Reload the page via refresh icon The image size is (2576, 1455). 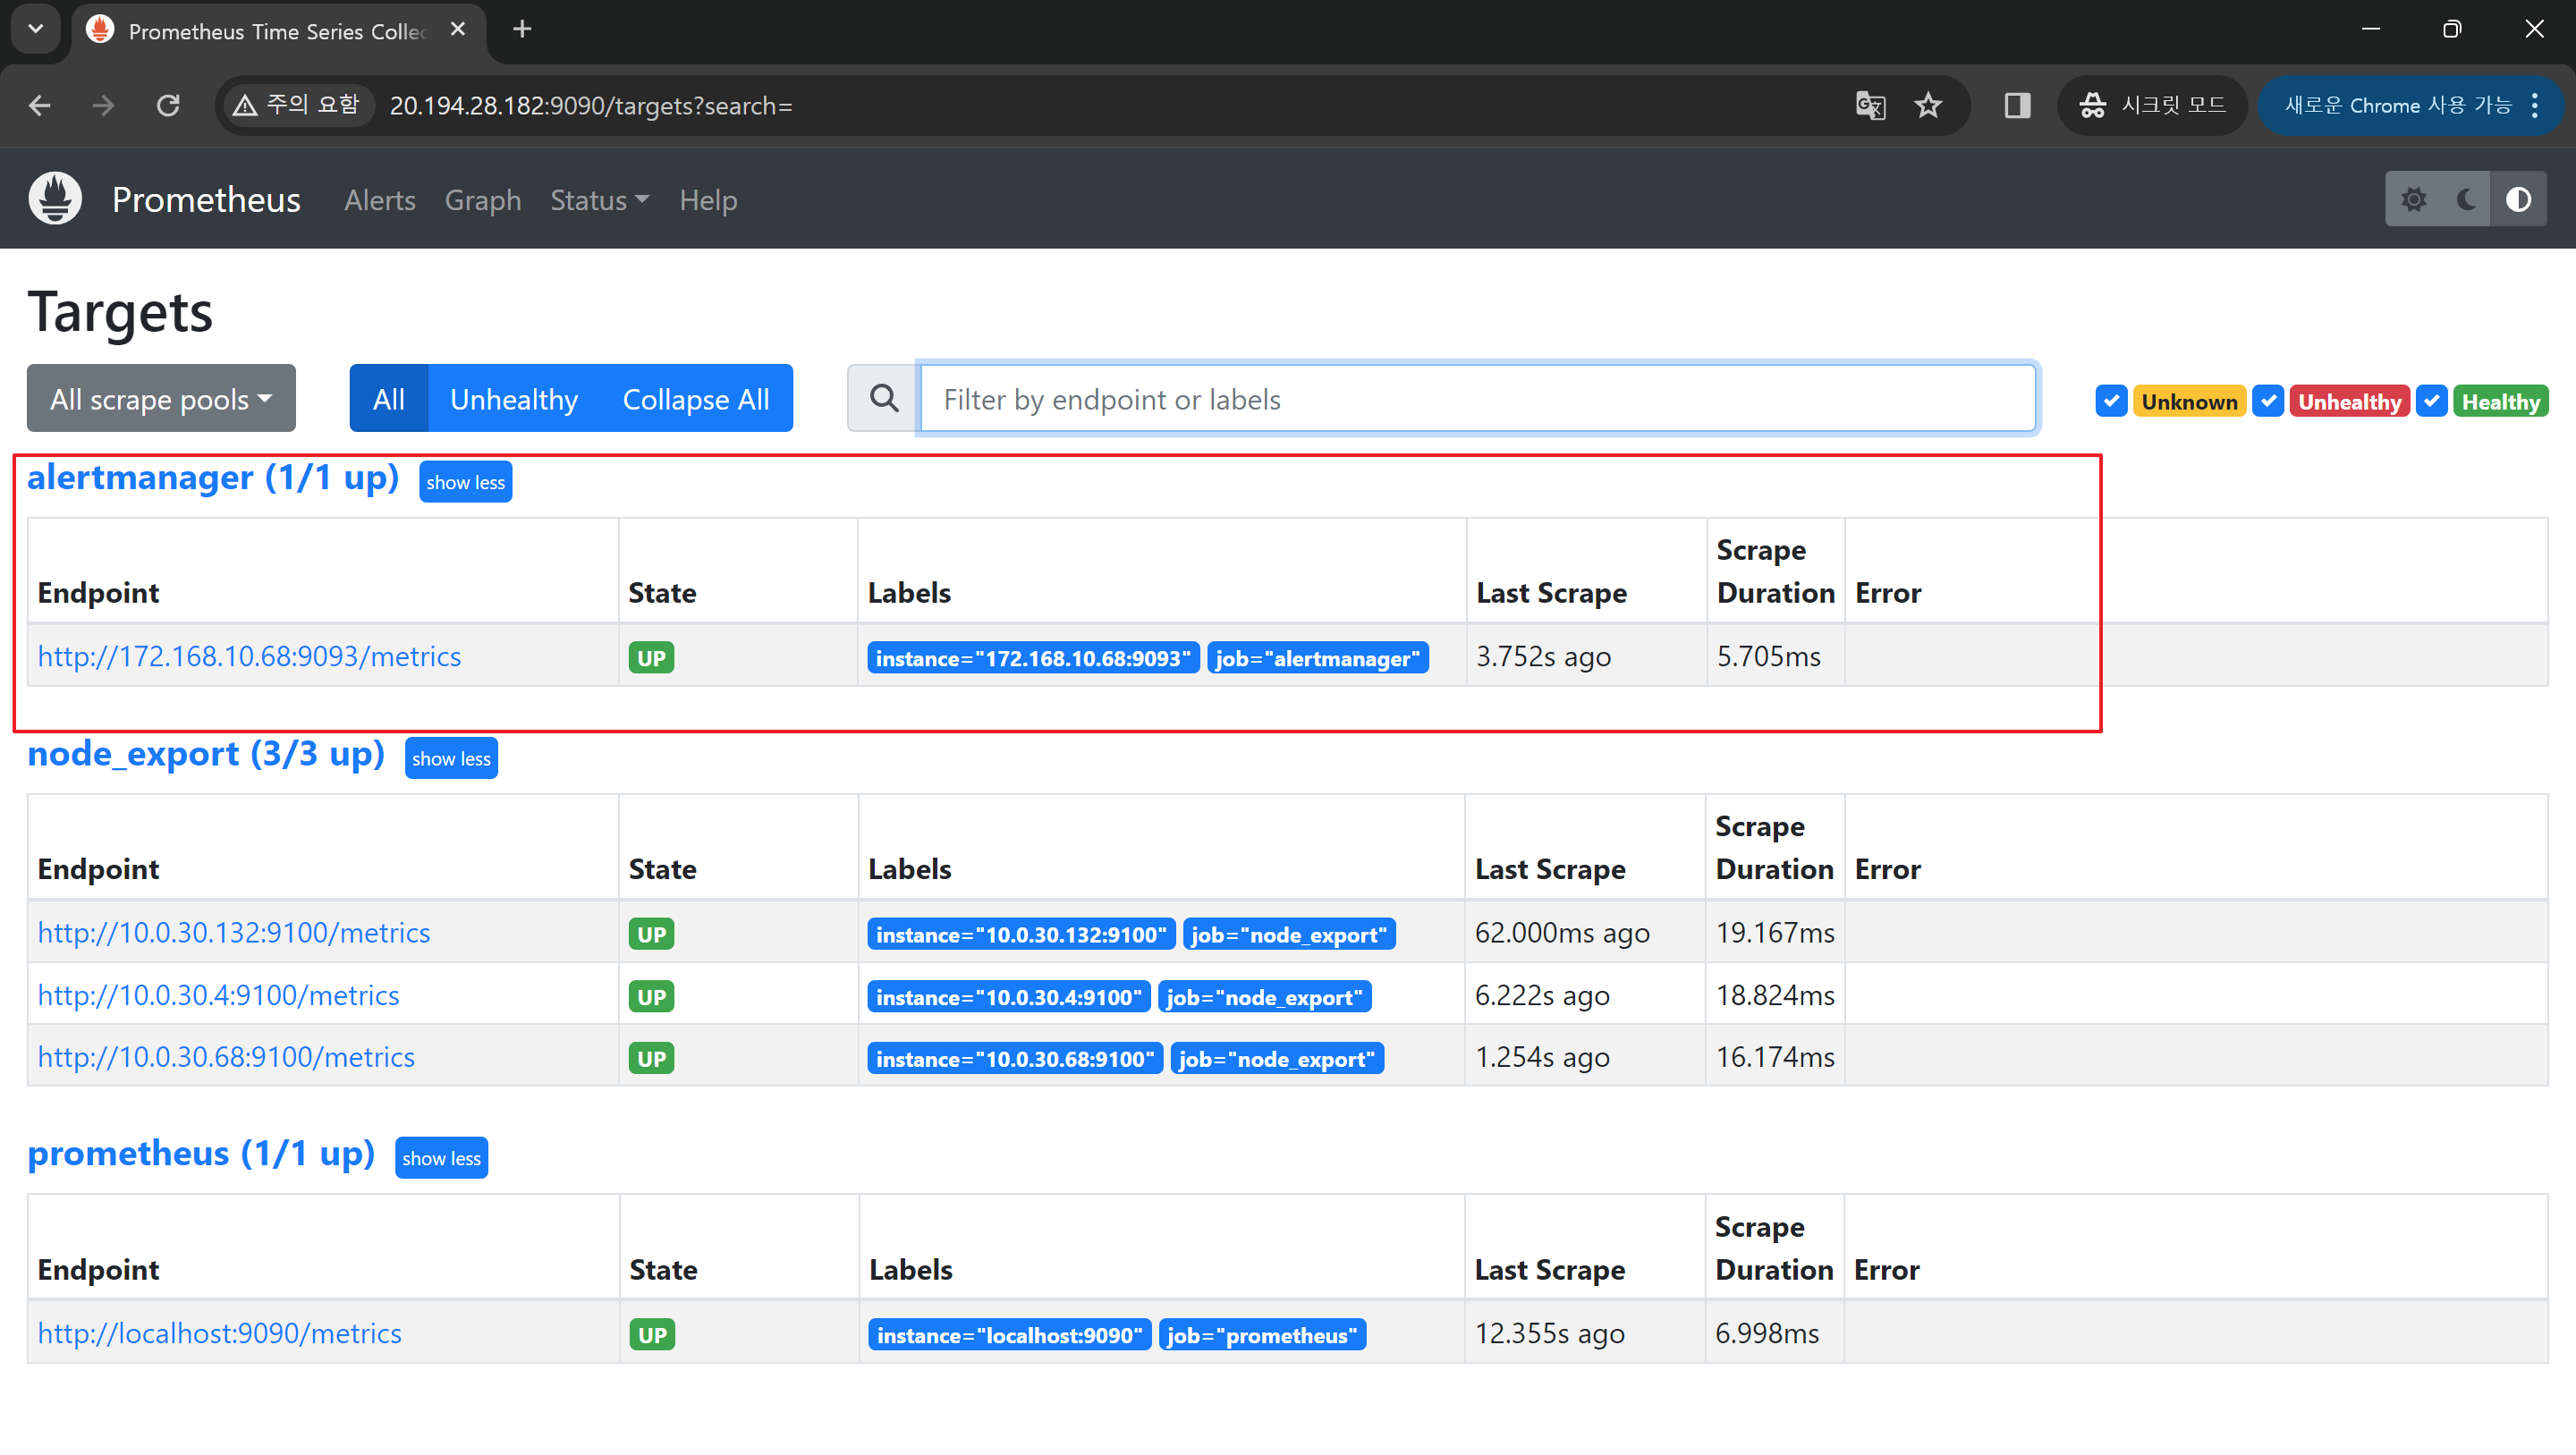[x=168, y=105]
